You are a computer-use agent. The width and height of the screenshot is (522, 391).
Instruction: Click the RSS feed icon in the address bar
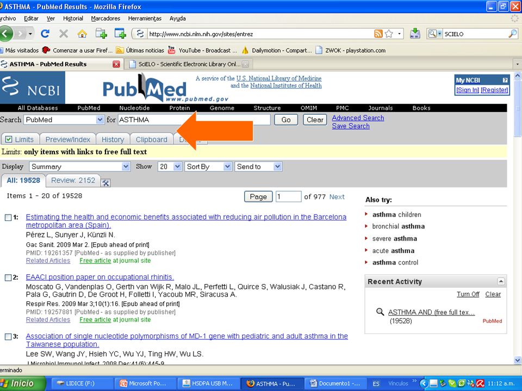click(378, 34)
